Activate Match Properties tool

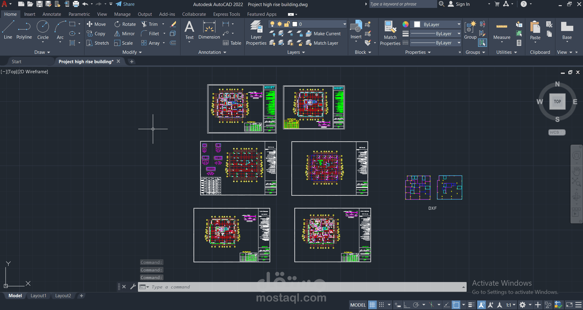coord(390,33)
